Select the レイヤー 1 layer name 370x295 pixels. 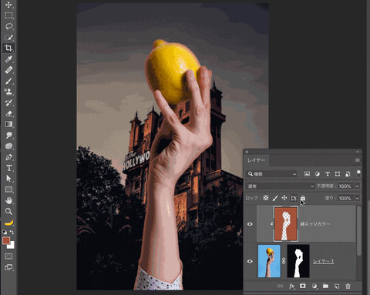coord(323,261)
